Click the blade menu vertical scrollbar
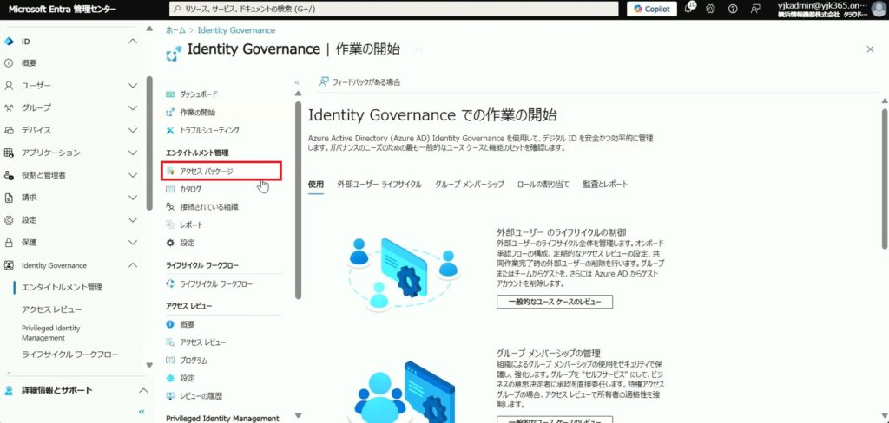Viewport: 889px width, 423px height. click(299, 199)
